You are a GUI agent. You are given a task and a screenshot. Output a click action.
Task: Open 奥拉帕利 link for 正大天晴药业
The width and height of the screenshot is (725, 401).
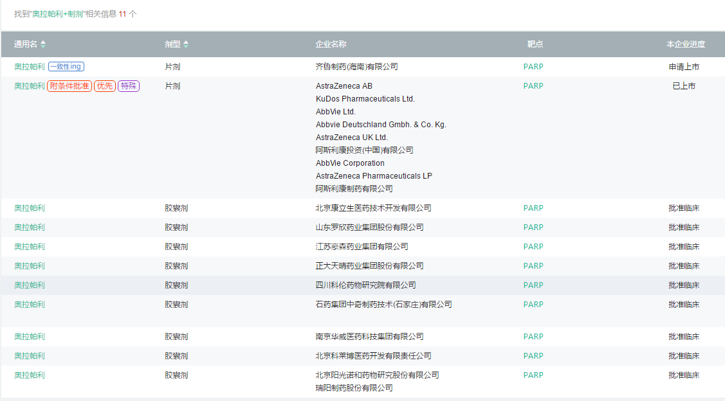(30, 266)
